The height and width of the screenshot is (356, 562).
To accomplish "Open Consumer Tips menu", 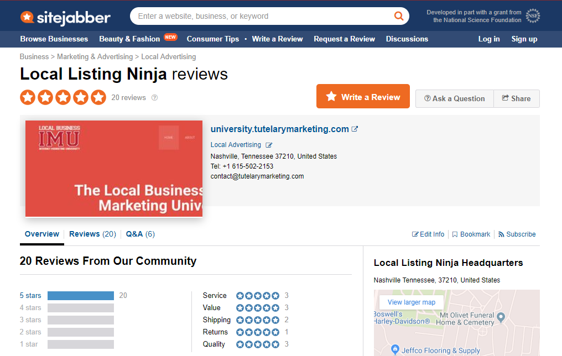I will 213,39.
